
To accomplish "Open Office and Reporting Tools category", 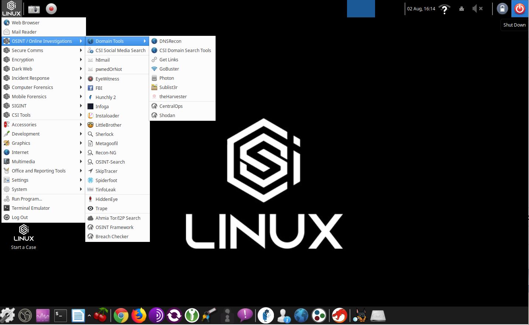I will pyautogui.click(x=44, y=171).
